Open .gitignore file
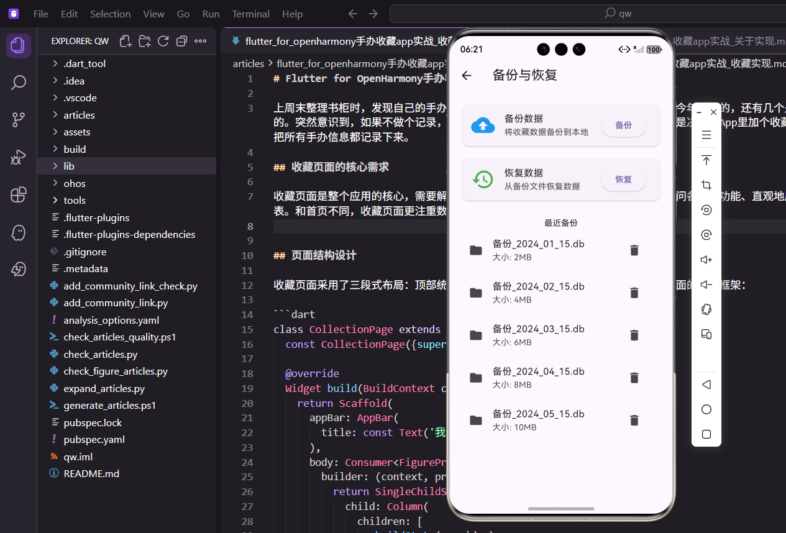This screenshot has width=786, height=533. point(127,252)
